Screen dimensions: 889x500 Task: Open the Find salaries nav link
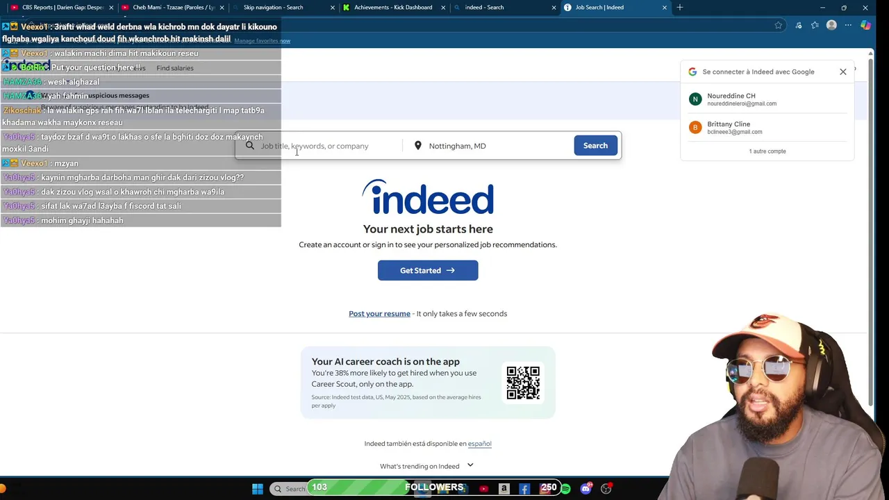tap(175, 68)
